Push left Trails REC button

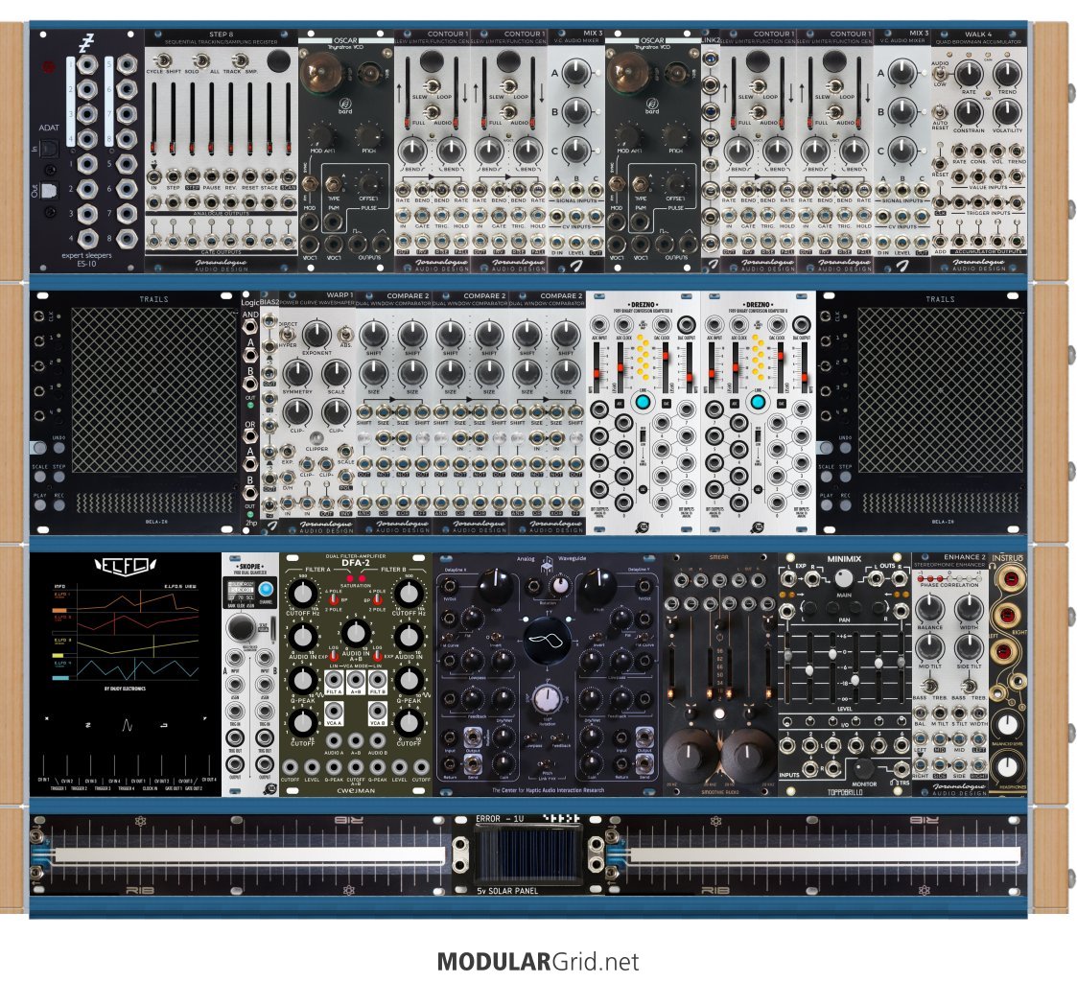coord(59,504)
